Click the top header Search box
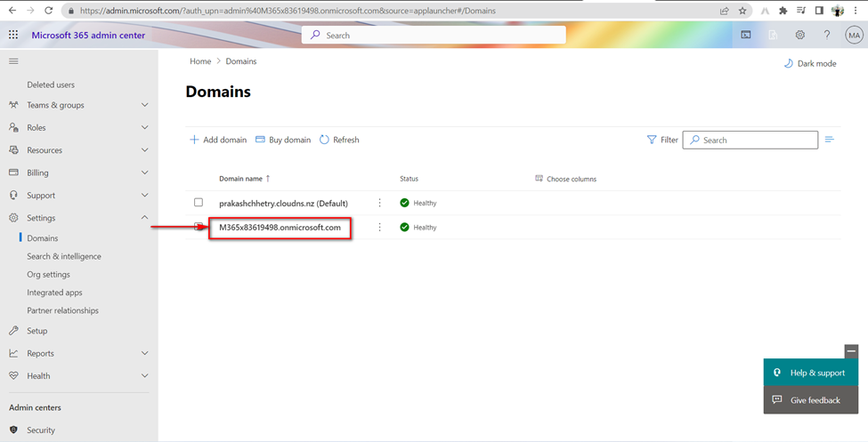The image size is (868, 442). (434, 35)
